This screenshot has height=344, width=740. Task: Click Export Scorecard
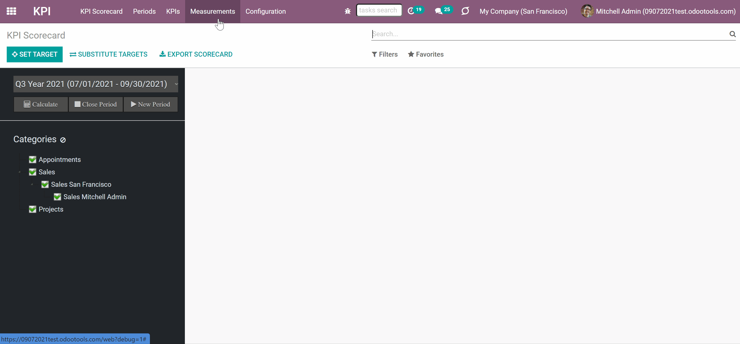(196, 54)
